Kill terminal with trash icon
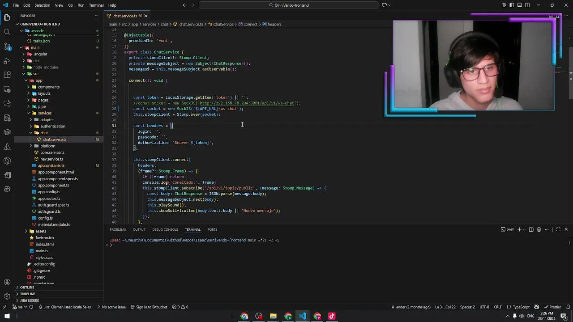 [x=539, y=229]
